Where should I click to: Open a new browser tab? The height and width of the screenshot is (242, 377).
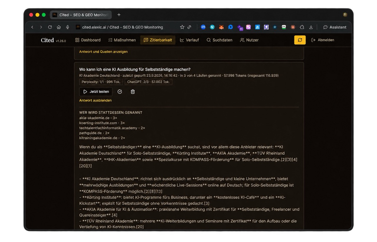[119, 15]
